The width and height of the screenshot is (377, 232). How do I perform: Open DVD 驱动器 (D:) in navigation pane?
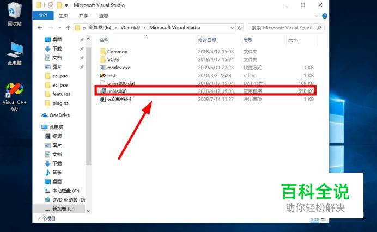(65, 200)
